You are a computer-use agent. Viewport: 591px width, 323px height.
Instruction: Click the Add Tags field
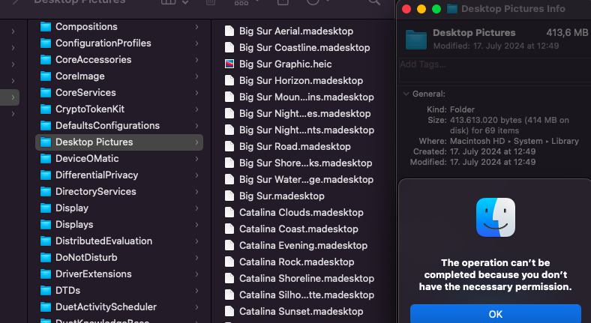click(x=495, y=70)
